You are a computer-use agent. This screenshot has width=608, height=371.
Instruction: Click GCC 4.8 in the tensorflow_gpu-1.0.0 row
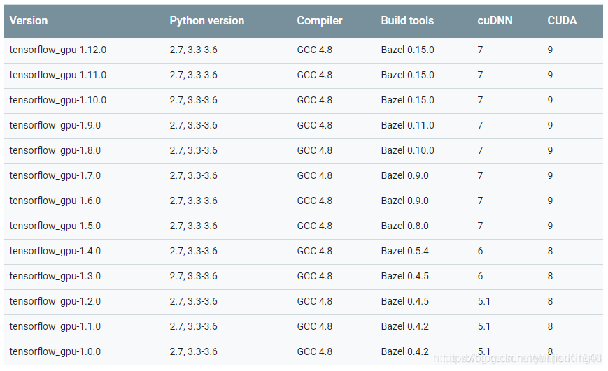point(314,352)
